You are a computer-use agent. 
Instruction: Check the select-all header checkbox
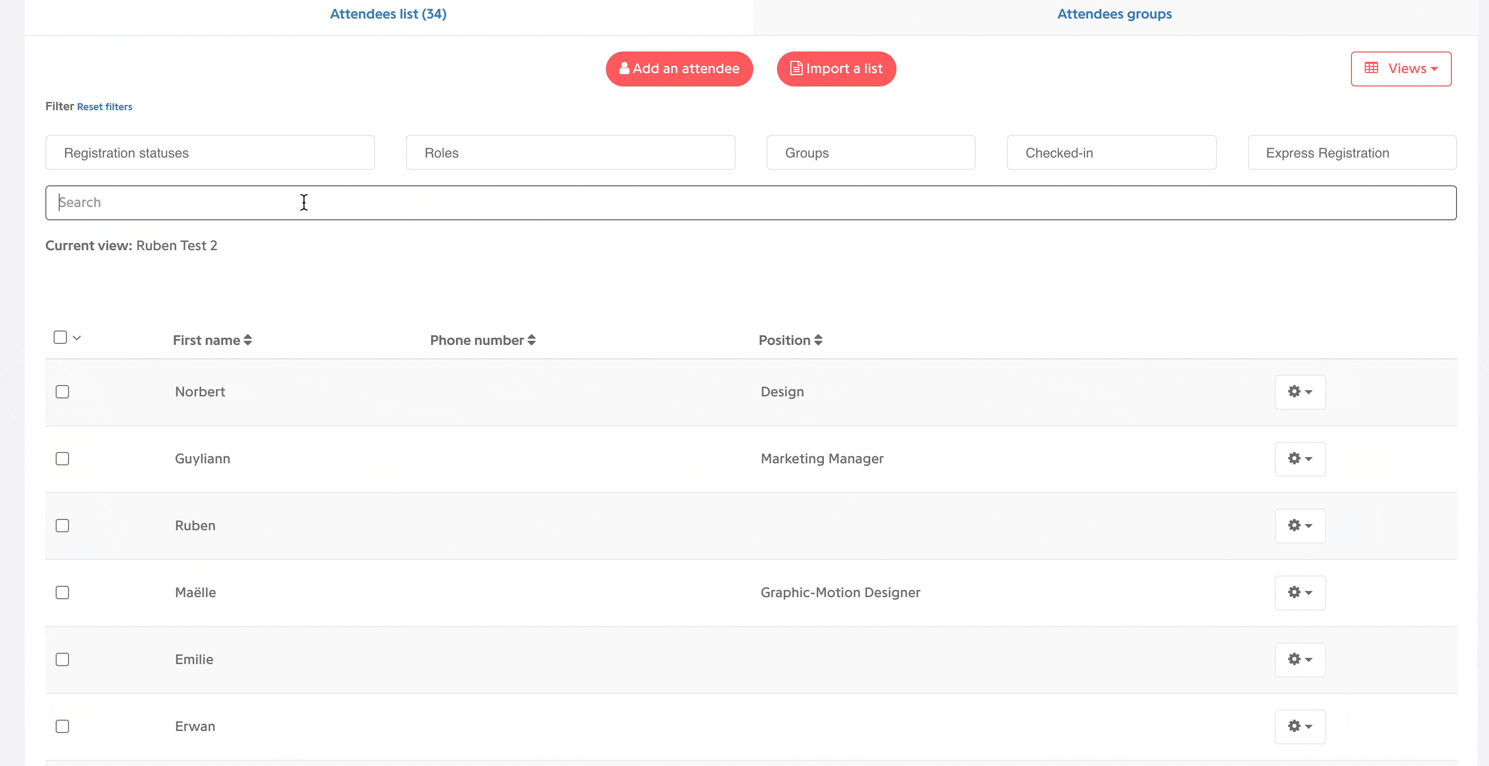point(60,337)
